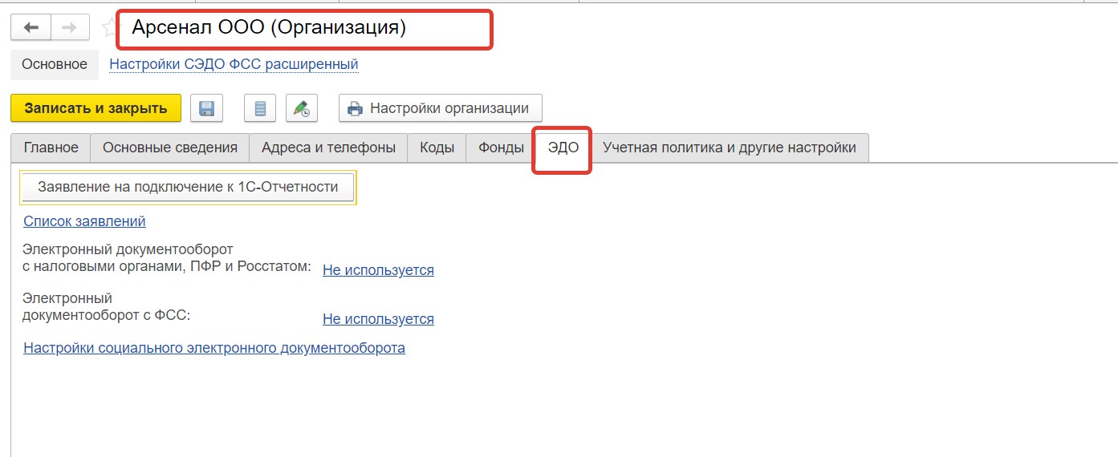Open Настройки социального электронного документооборота link
Image resolution: width=1118 pixels, height=457 pixels.
(x=214, y=348)
